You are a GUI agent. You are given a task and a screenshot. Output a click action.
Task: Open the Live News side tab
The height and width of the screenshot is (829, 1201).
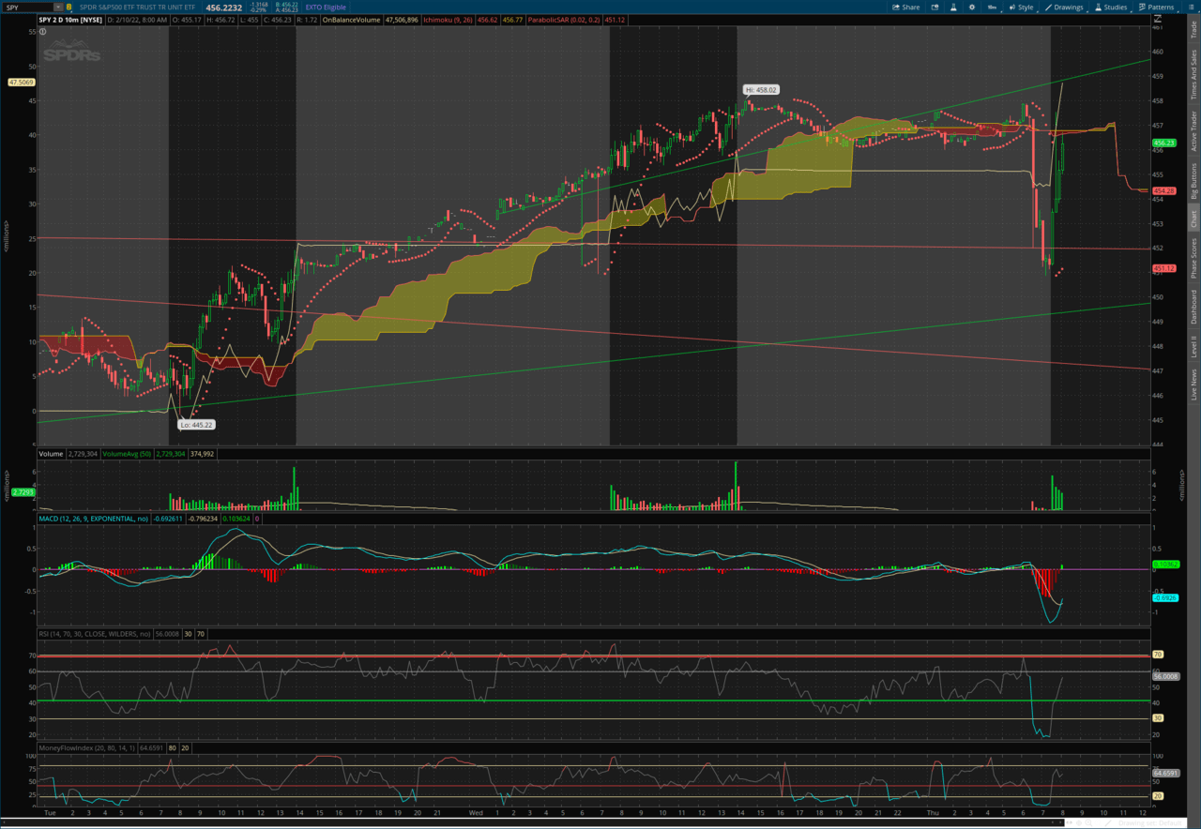1193,384
